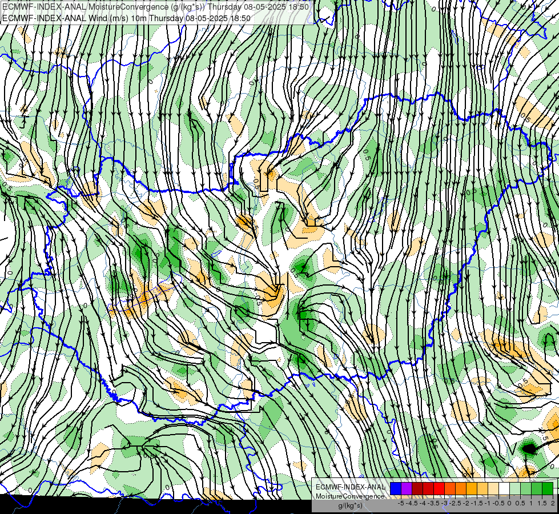The height and width of the screenshot is (514, 559).
Task: Click MoistureConvergence label in the legend
Action: [350, 496]
